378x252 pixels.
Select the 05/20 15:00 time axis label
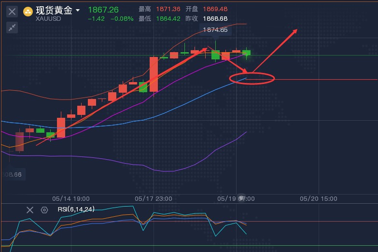pos(318,198)
